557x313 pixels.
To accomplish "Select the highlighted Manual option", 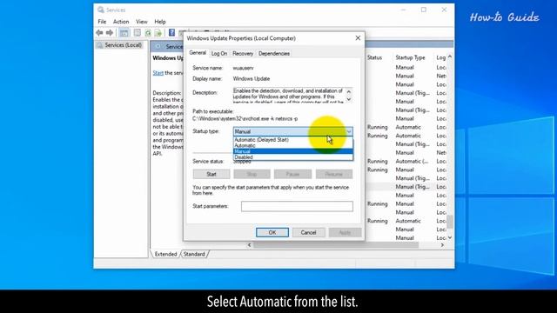I will click(293, 151).
